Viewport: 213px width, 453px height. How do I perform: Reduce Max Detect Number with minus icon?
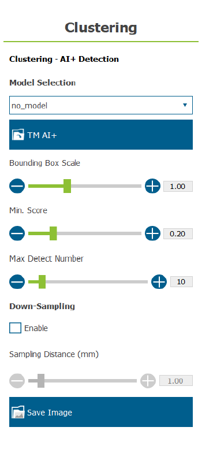click(17, 282)
